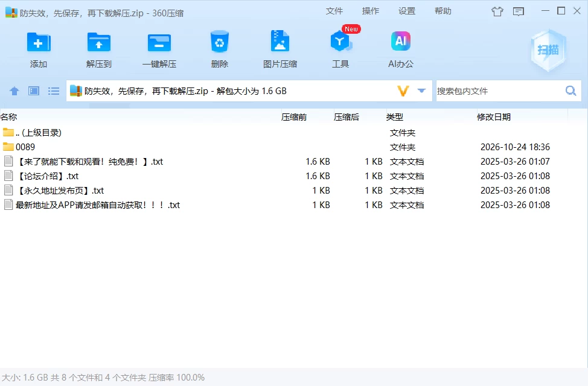The height and width of the screenshot is (386, 588).
Task: Expand the address bar dropdown arrow
Action: (x=421, y=90)
